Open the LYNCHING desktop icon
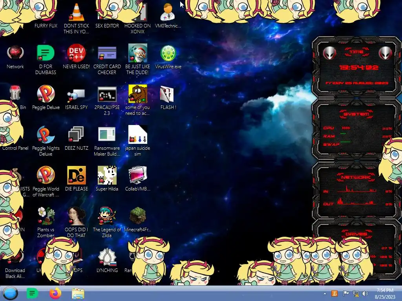This screenshot has height=301, width=402. click(x=107, y=257)
